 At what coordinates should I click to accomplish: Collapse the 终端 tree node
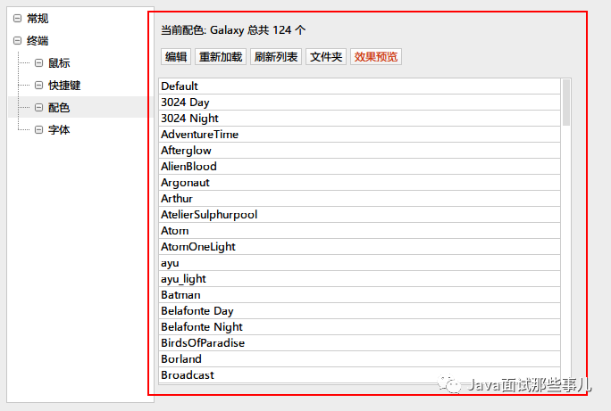pyautogui.click(x=17, y=40)
